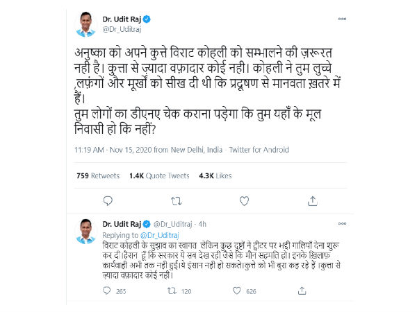The width and height of the screenshot is (417, 312).
Task: Click the reply tweet's profile avatar
Action: point(85,231)
